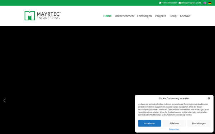Open search with magnifier icon
This screenshot has height=134, width=215.
pyautogui.click(x=200, y=3)
